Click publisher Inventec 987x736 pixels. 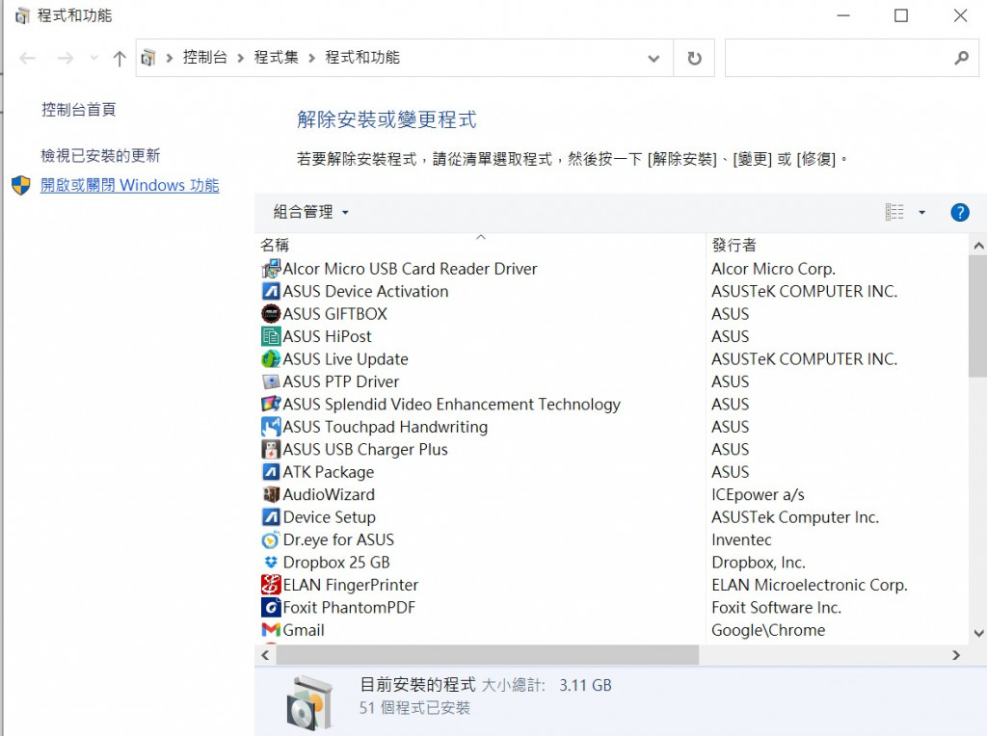pyautogui.click(x=741, y=539)
